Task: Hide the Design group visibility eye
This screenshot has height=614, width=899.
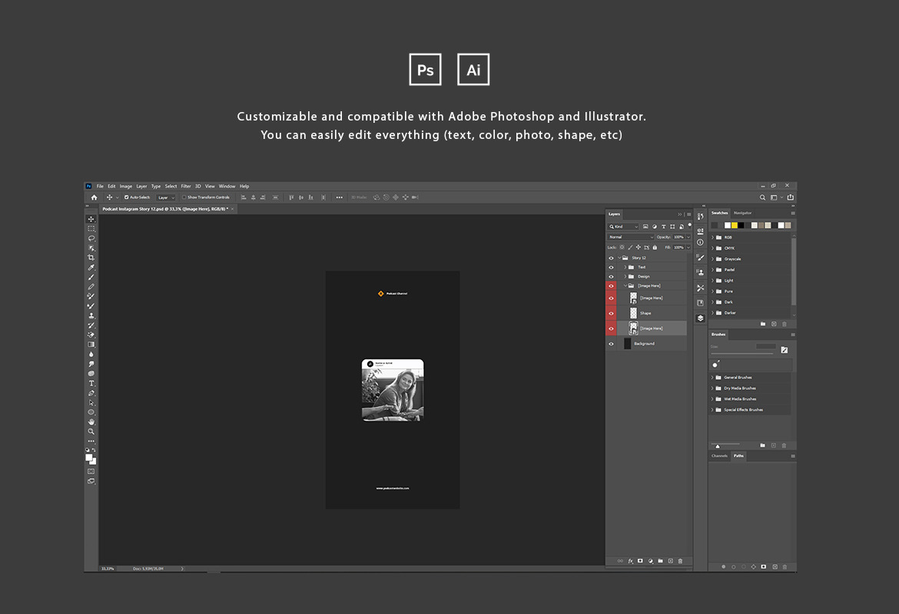Action: coord(611,276)
